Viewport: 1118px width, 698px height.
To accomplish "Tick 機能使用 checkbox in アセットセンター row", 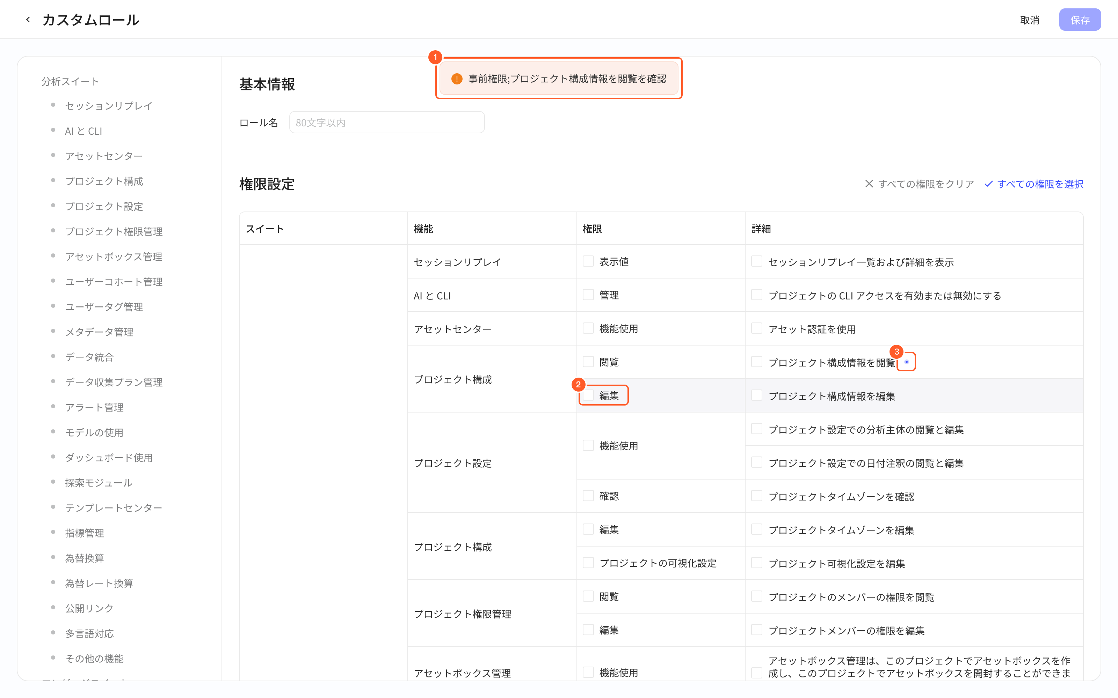I will [588, 328].
